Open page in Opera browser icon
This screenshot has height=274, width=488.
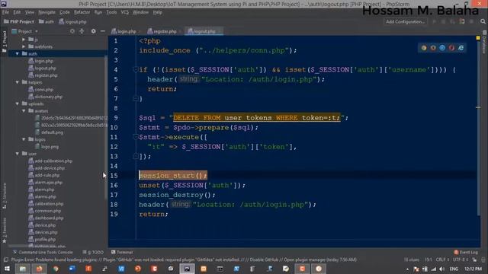pos(451,48)
